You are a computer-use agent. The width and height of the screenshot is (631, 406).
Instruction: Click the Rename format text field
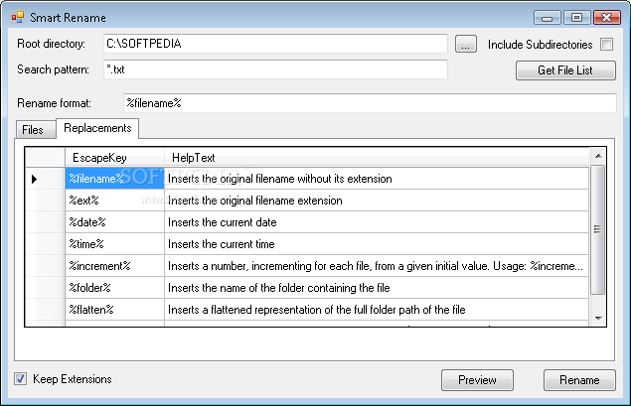coord(370,103)
